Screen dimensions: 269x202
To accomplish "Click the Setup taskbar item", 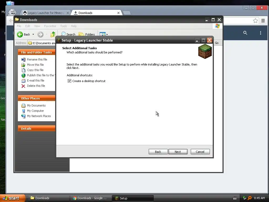I will [x=133, y=198].
